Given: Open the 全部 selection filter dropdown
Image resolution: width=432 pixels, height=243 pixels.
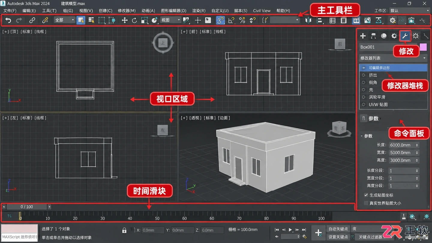Looking at the screenshot, I should point(64,20).
